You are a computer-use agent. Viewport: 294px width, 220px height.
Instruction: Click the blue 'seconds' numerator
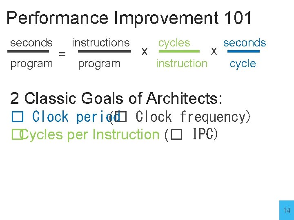coord(244,42)
